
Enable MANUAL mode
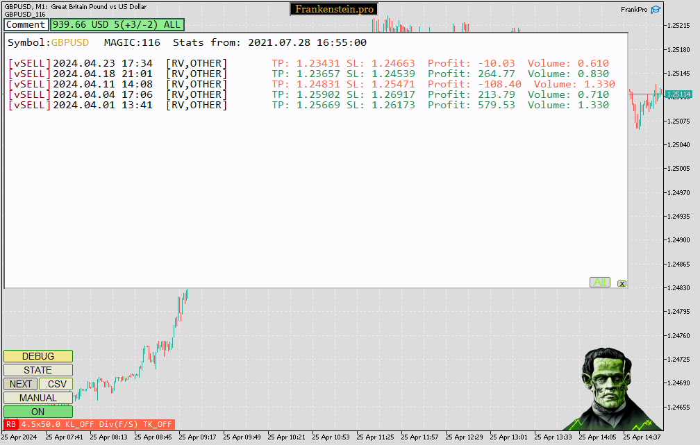[37, 397]
